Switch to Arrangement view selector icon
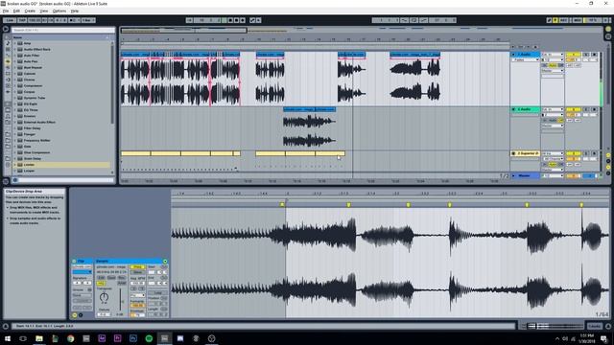This screenshot has height=345, width=614. pos(608,29)
